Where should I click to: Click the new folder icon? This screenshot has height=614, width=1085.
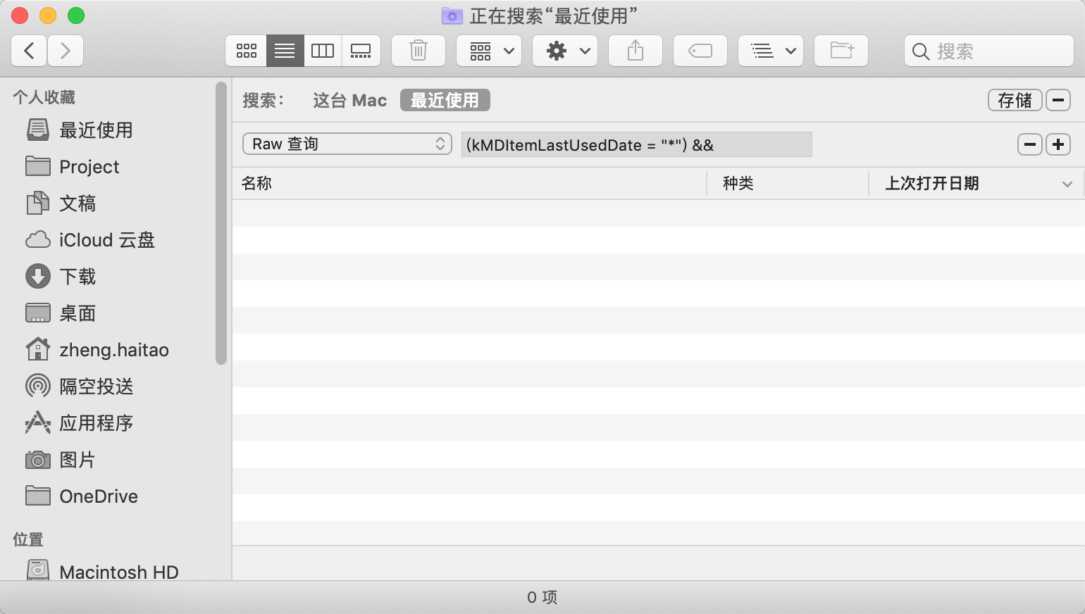click(x=841, y=51)
